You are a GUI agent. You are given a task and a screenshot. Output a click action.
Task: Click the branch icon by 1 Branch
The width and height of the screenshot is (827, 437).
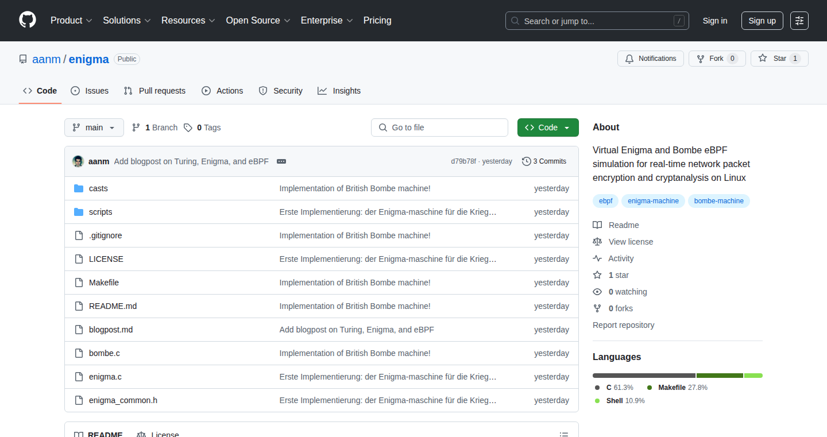click(136, 127)
